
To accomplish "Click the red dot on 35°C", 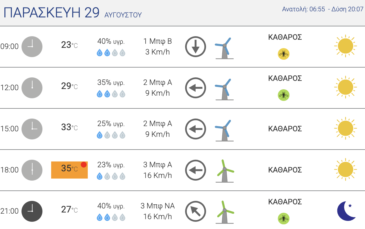I will pyautogui.click(x=84, y=165).
